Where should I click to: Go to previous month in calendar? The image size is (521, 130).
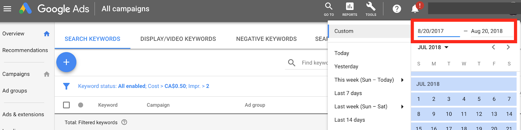tap(493, 47)
